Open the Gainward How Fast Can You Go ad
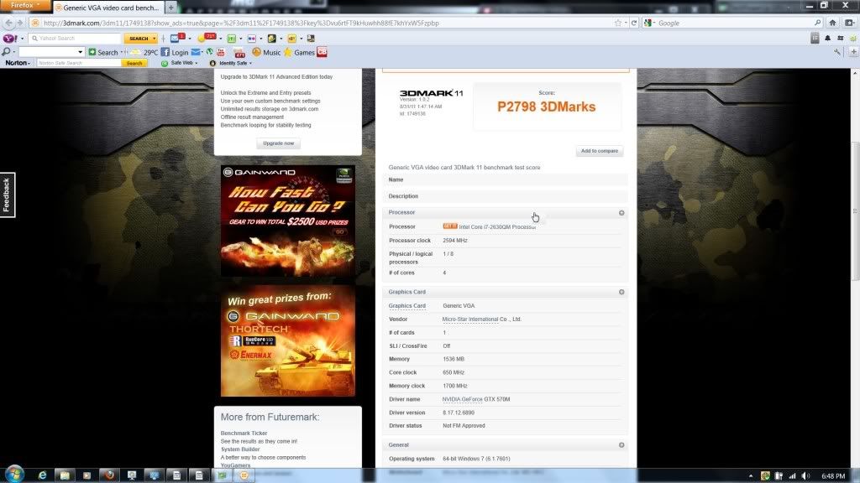 point(288,221)
